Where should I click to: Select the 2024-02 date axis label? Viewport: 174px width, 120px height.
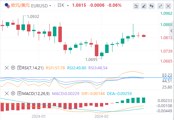(x=102, y=116)
